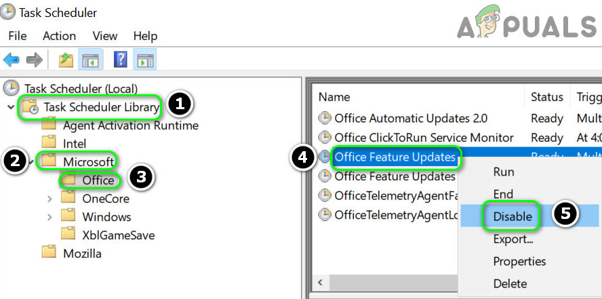This screenshot has width=602, height=299.
Task: Click the Windows folder icon
Action: (x=68, y=216)
